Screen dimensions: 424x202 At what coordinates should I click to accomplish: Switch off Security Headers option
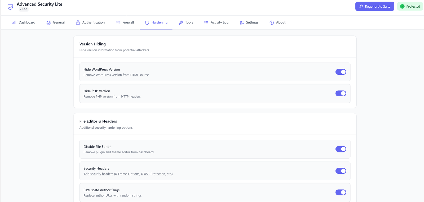coord(341,171)
